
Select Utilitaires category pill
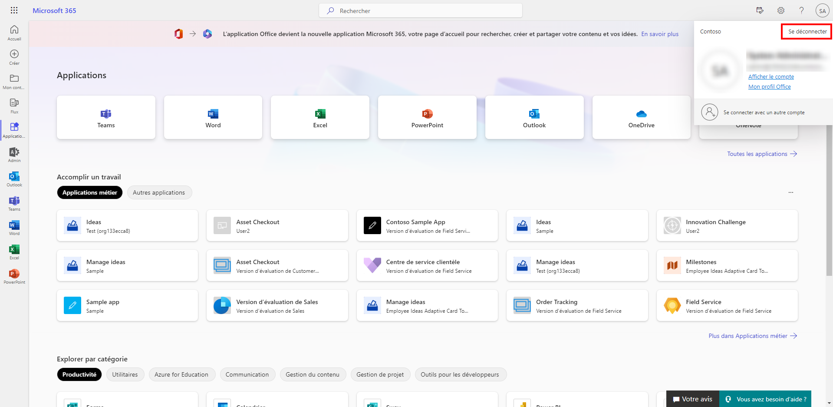125,374
